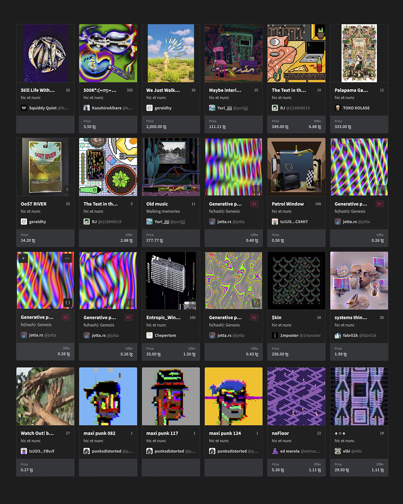This screenshot has width=403, height=504.
Task: Open the ed marola artist name link
Action: 290,451
